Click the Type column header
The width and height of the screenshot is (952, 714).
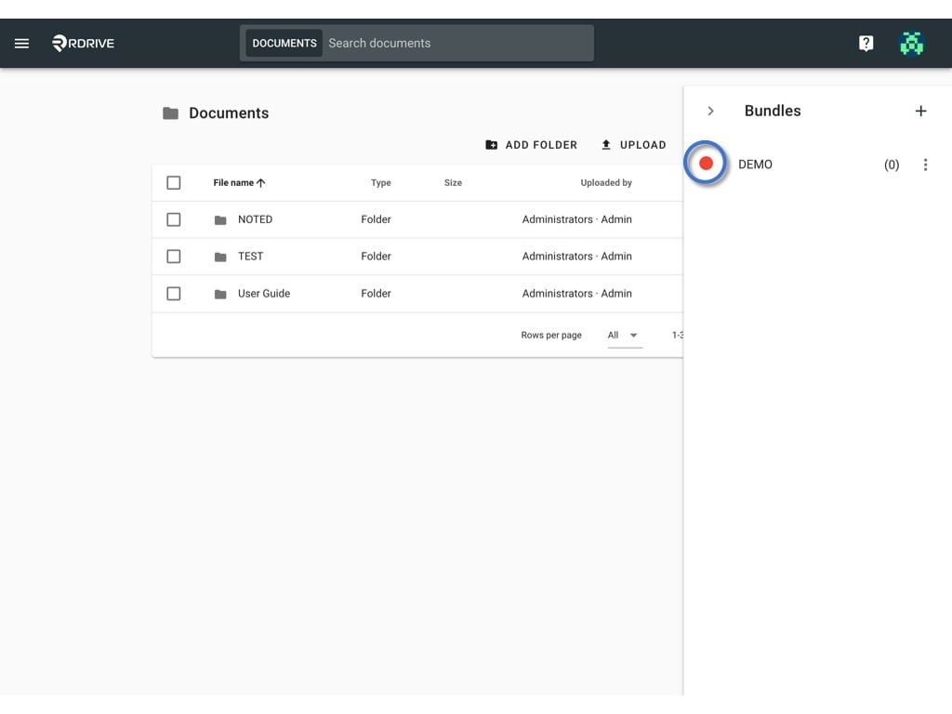coord(380,183)
